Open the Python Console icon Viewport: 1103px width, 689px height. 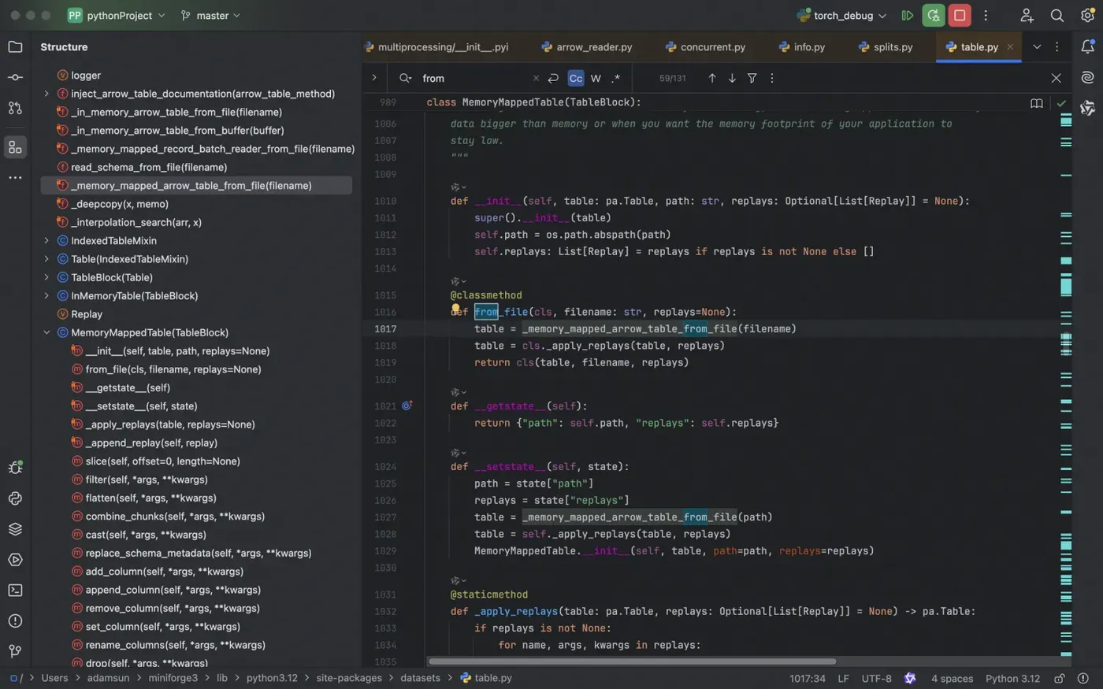click(x=15, y=498)
